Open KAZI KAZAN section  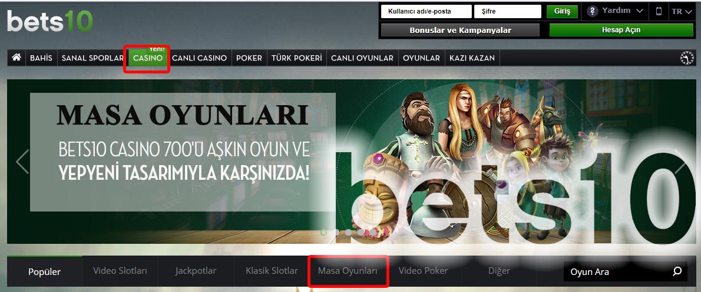tap(472, 58)
